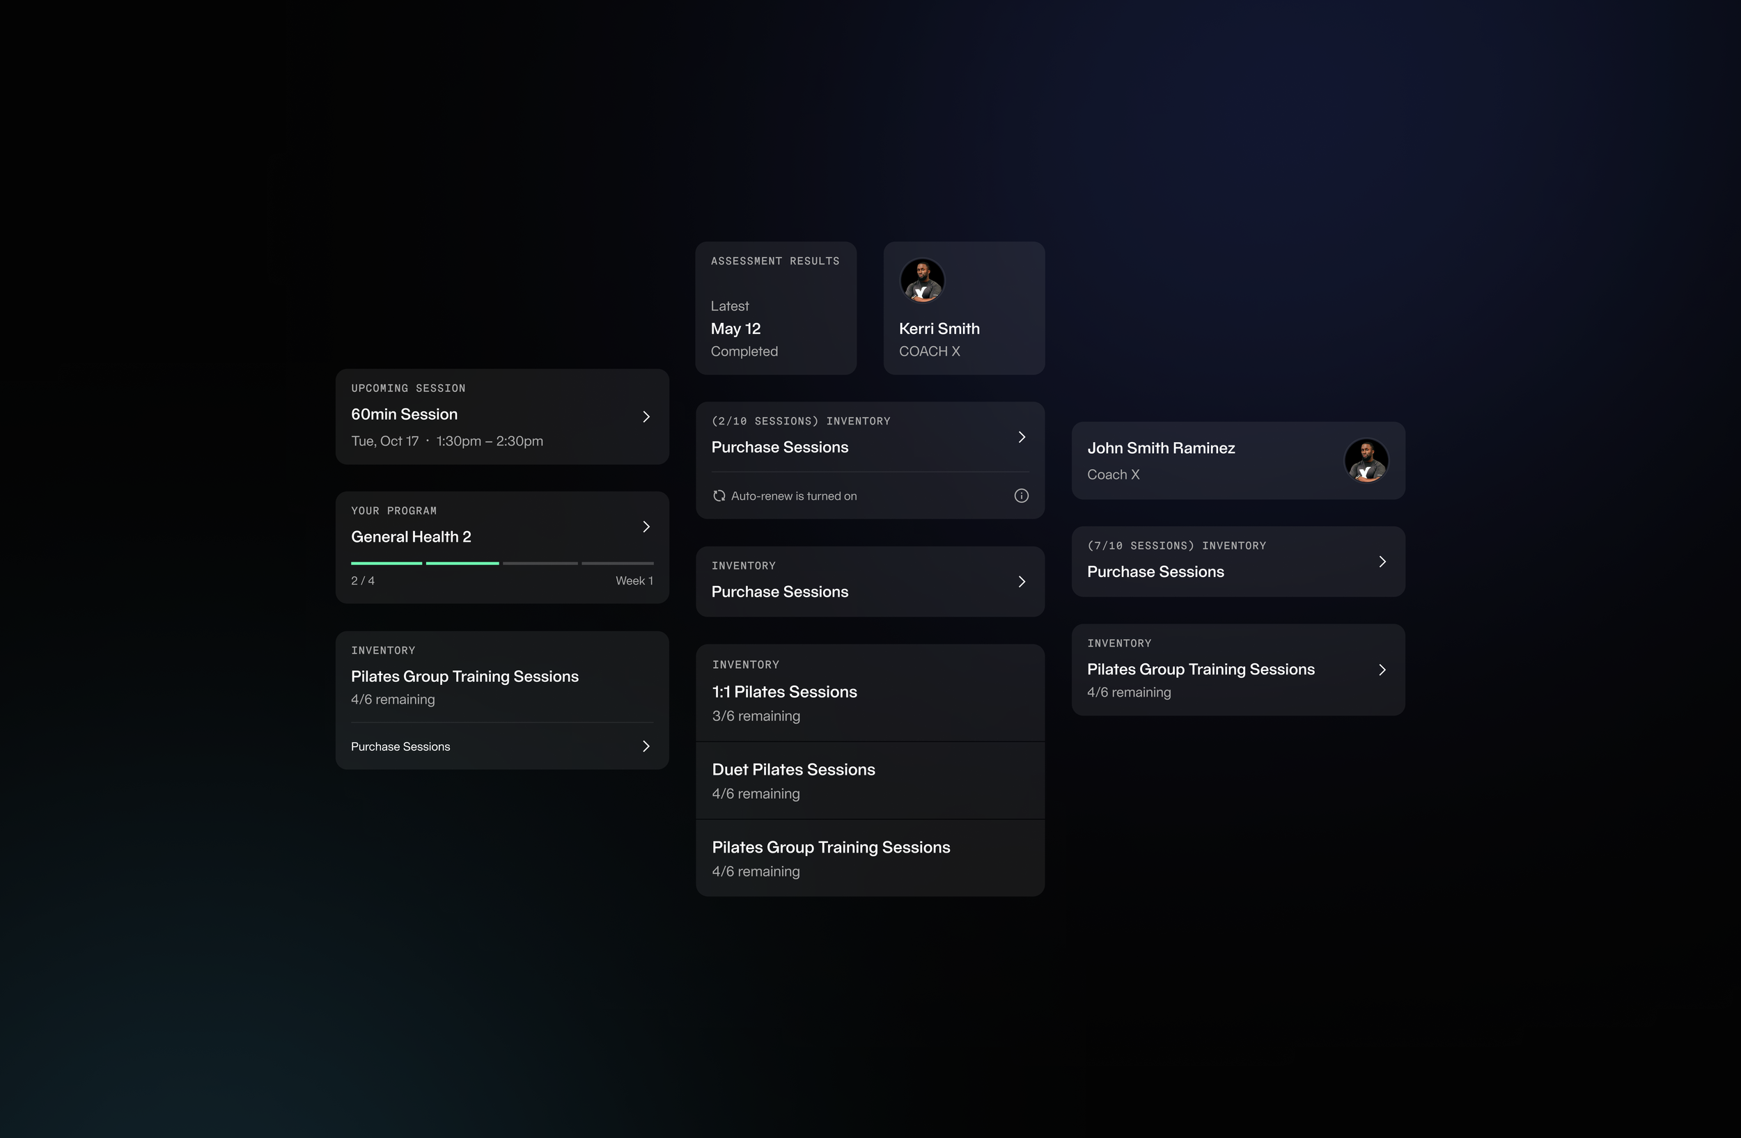The width and height of the screenshot is (1741, 1138).
Task: Click John Smith Raminez's avatar photo
Action: point(1366,461)
